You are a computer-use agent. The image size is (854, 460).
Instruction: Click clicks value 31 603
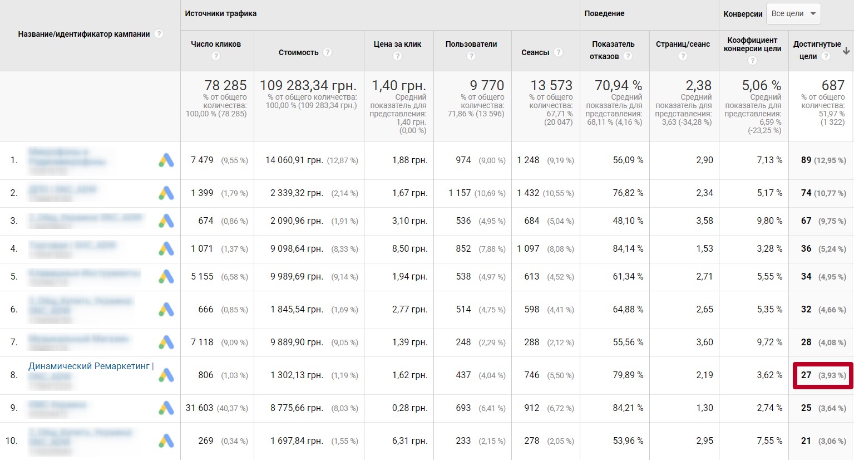click(200, 408)
